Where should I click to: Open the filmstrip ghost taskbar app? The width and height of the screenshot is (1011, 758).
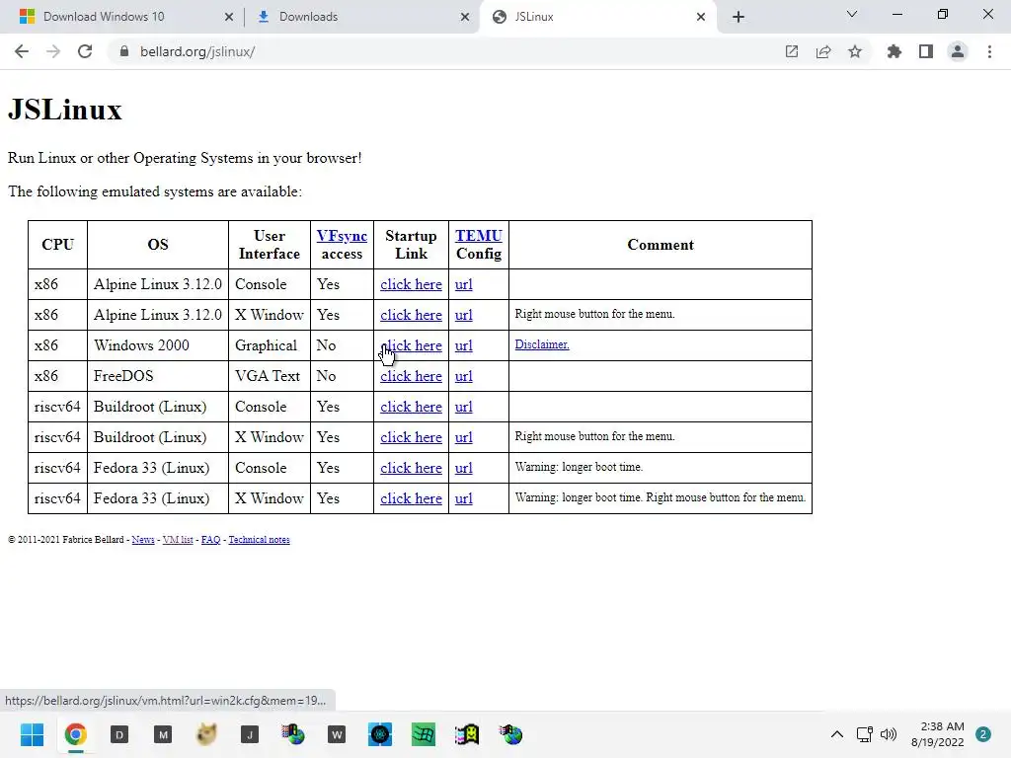point(467,734)
